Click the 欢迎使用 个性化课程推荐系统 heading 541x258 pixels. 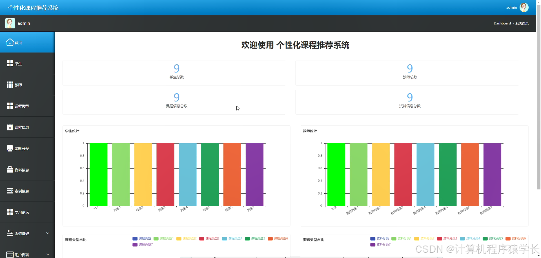click(x=295, y=45)
